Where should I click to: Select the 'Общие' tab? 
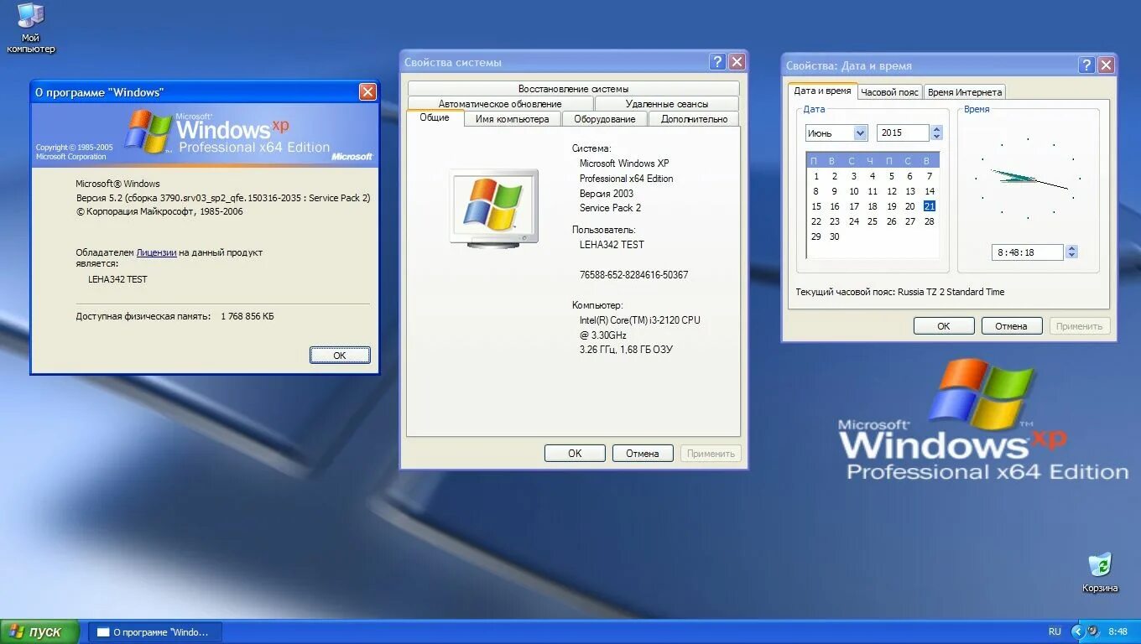[435, 118]
